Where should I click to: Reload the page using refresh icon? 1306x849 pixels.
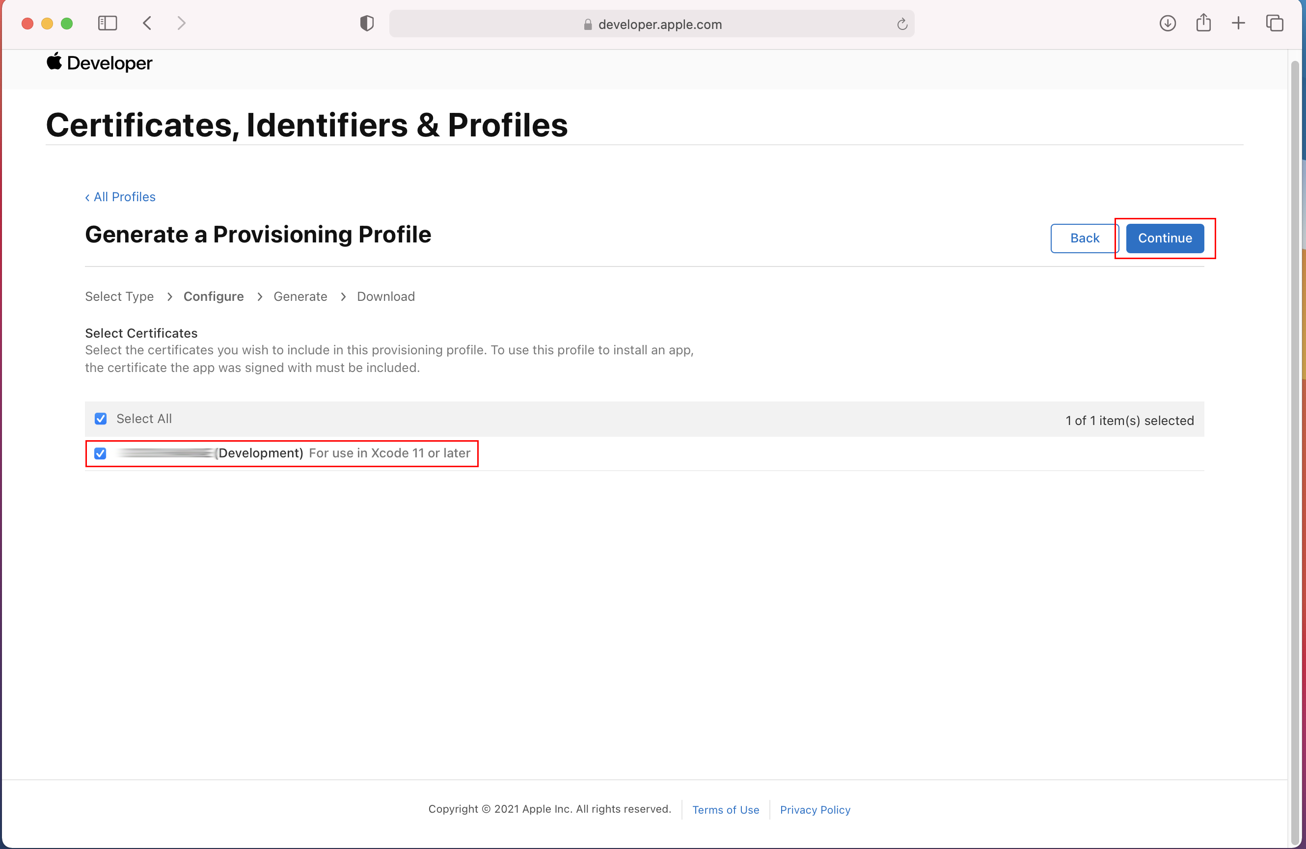901,24
